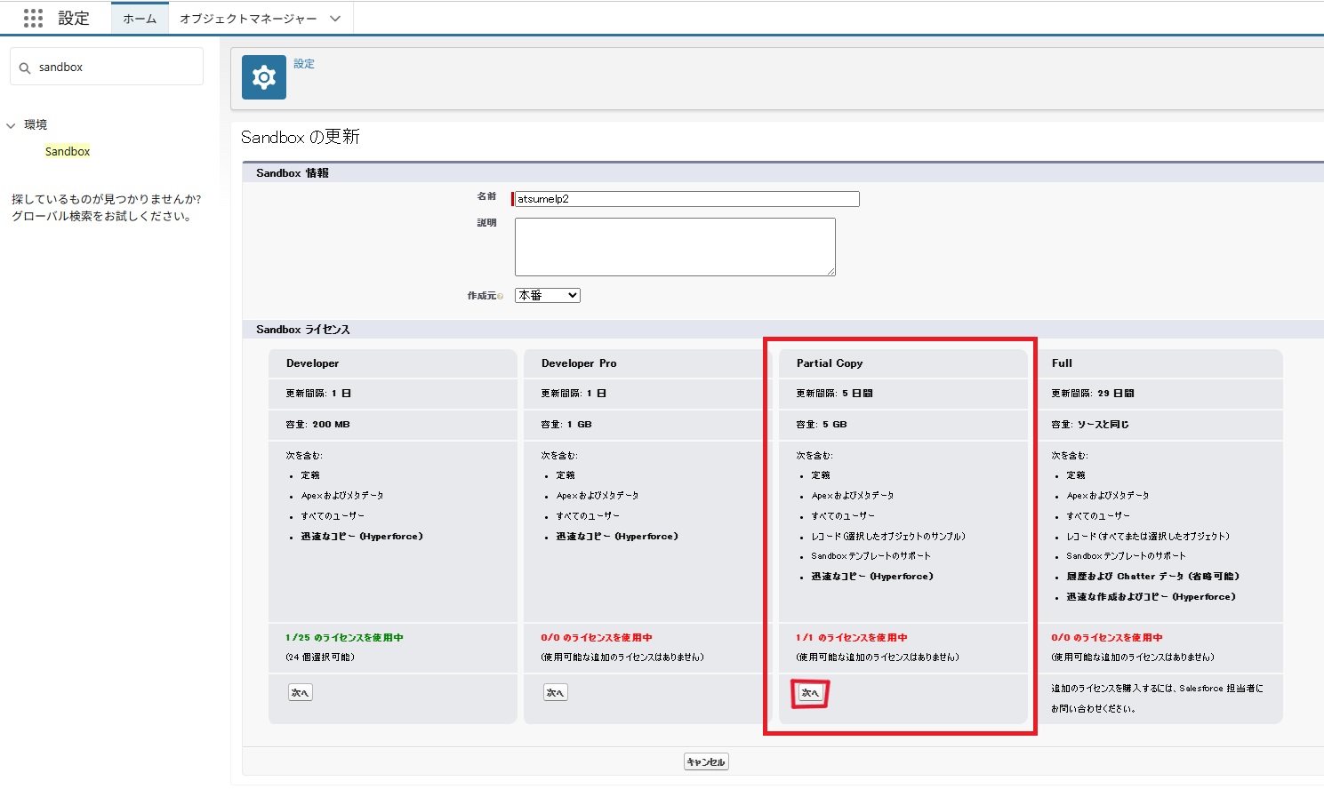Click the help icon beside 作成元
This screenshot has width=1324, height=789.
point(501,296)
